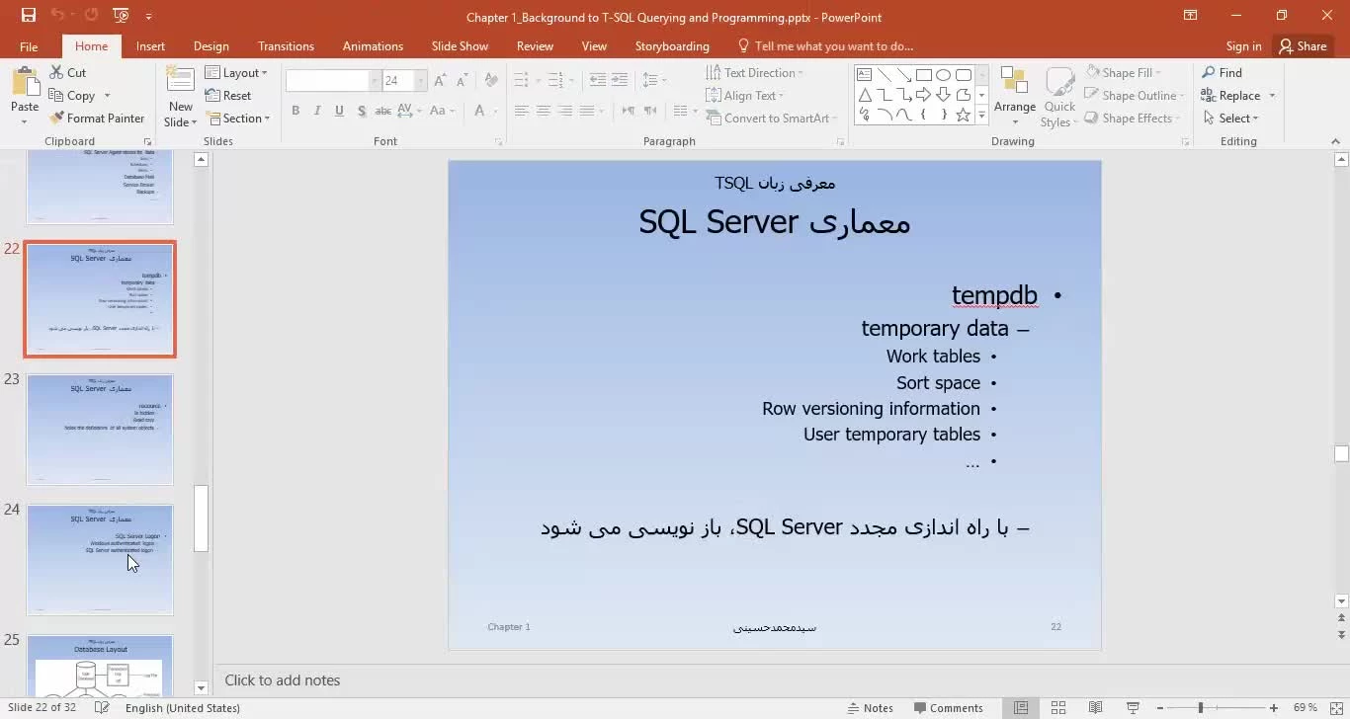This screenshot has width=1350, height=719.
Task: Reset the slide layout
Action: pos(228,95)
